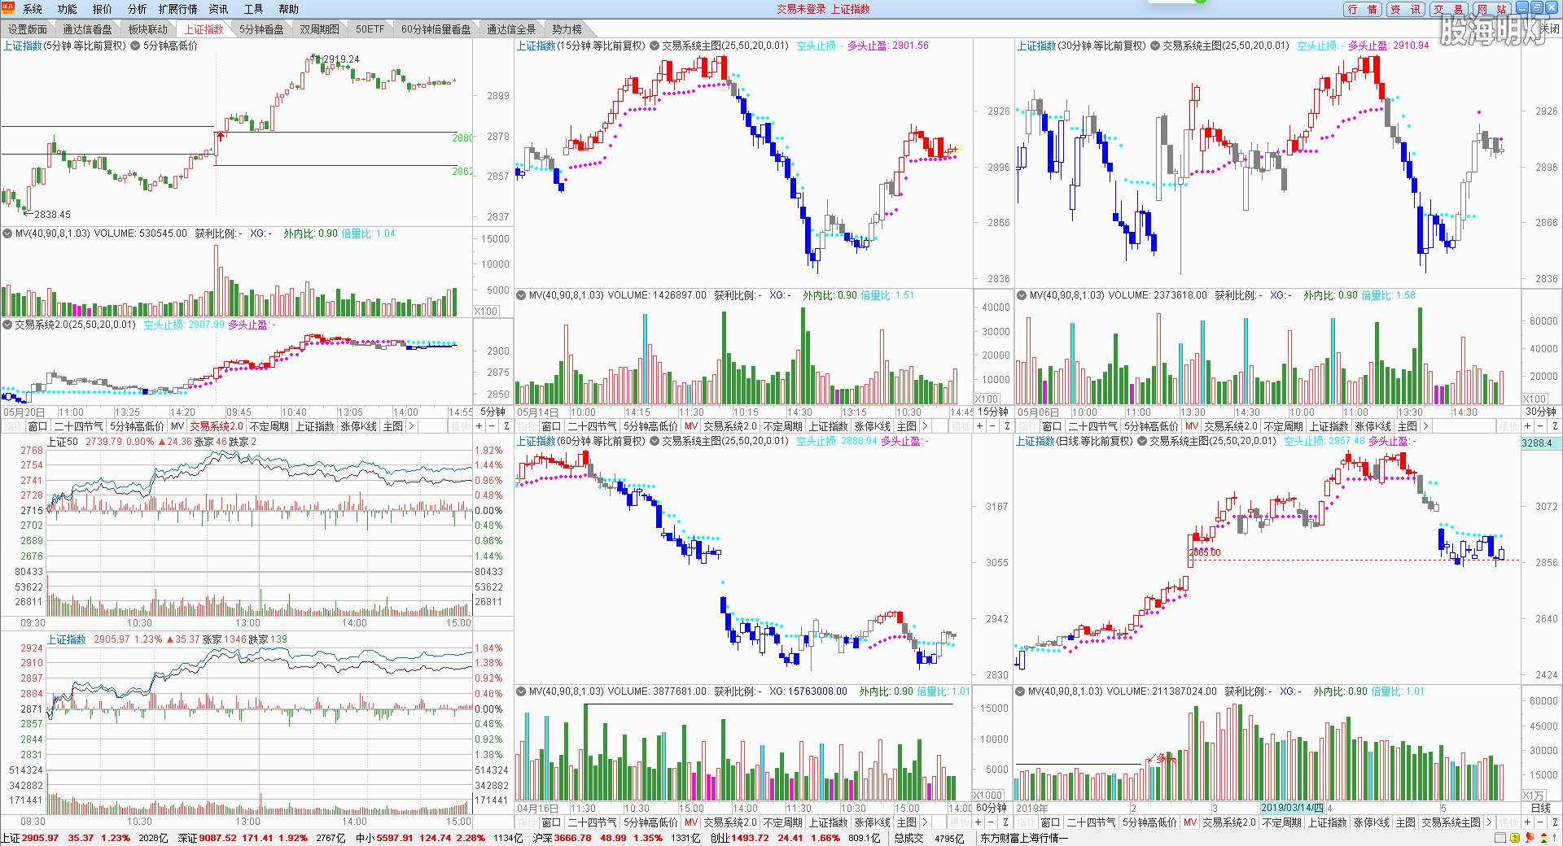Image resolution: width=1563 pixels, height=846 pixels.
Task: Expand more indicator tabs in the daily panel
Action: pos(1489,822)
